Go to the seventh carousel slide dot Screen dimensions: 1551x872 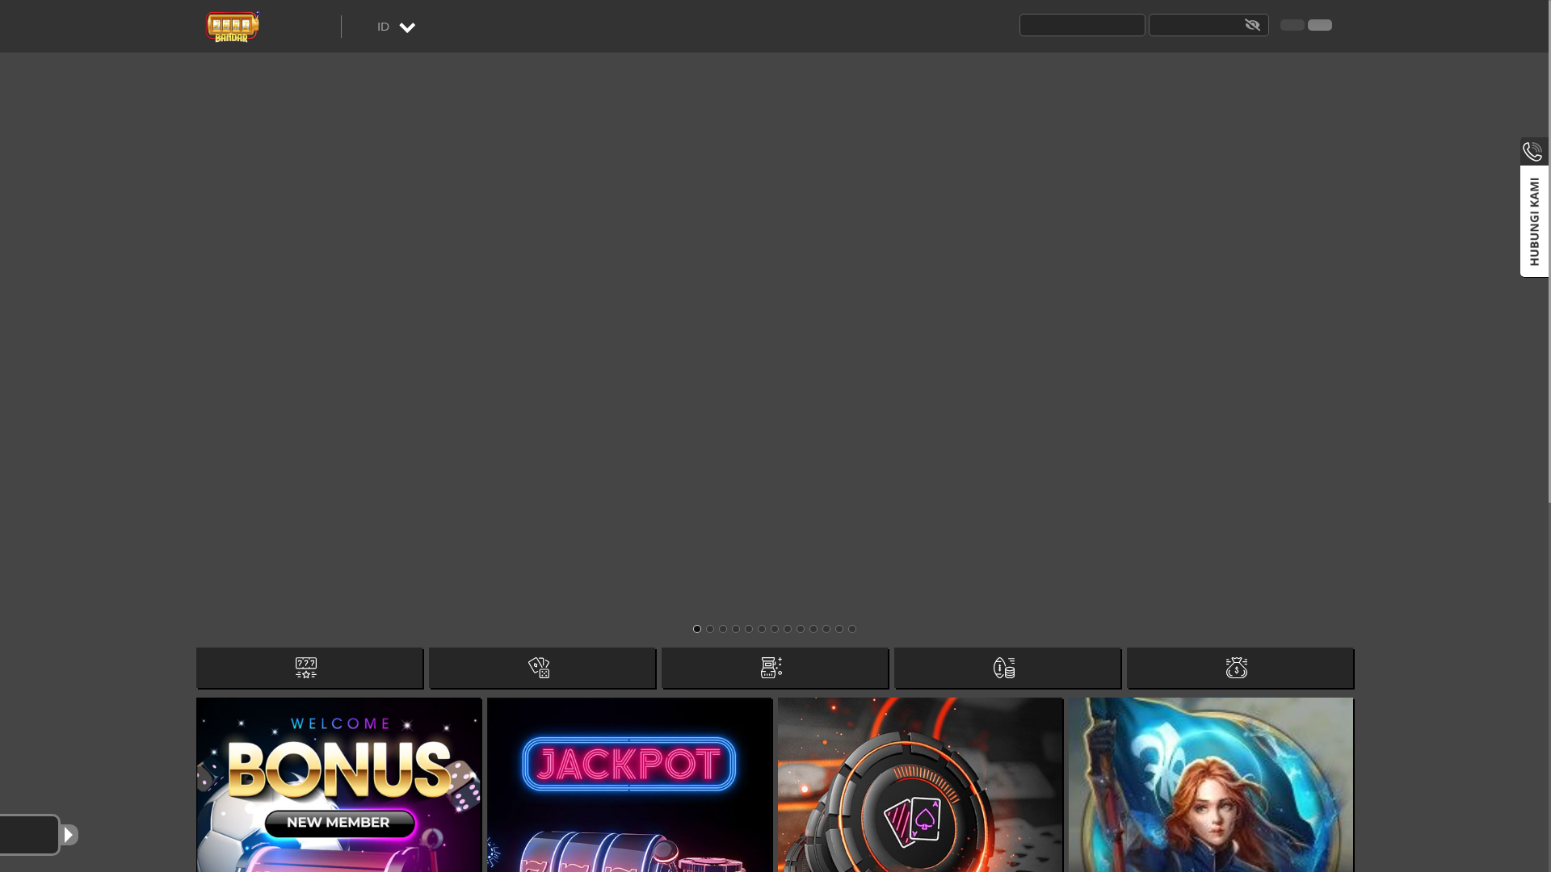775,629
